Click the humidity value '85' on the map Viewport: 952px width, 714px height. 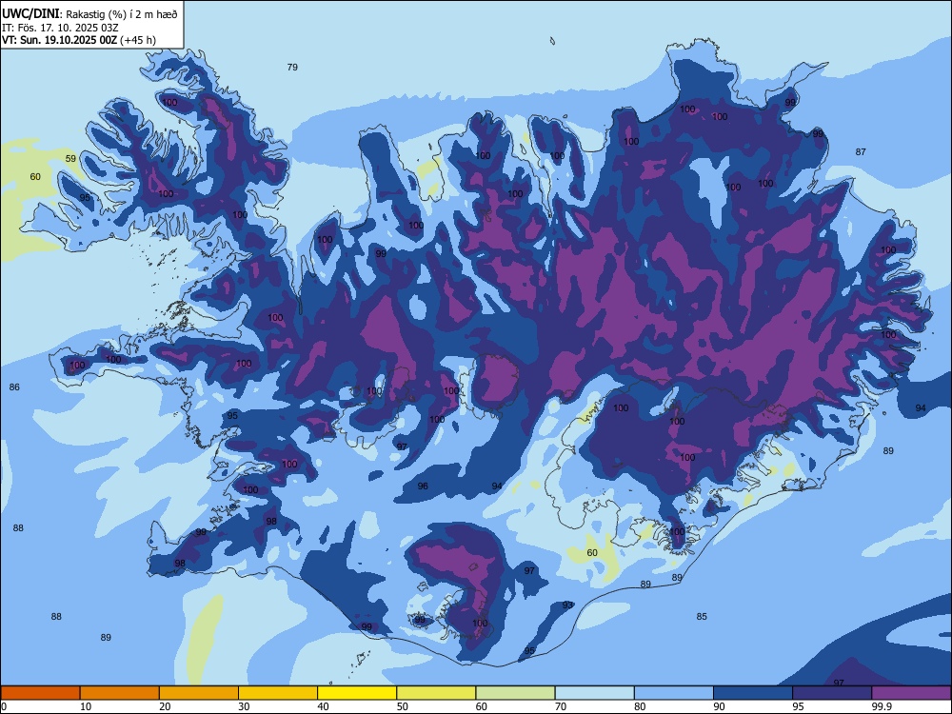pos(702,616)
